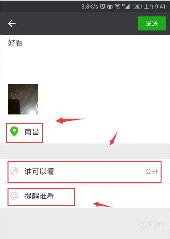Screen dimensions: 170x239
Task: Tap the battery level 38 indicator
Action: tap(137, 6)
